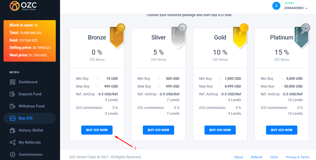Buy ICO now for Sliver package
The image size is (316, 160).
[x=159, y=130]
